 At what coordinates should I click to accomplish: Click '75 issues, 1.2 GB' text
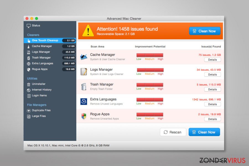pyautogui.click(x=210, y=55)
